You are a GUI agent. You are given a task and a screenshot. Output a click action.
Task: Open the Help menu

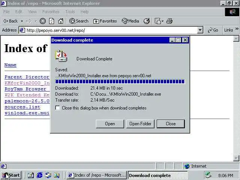click(x=84, y=12)
